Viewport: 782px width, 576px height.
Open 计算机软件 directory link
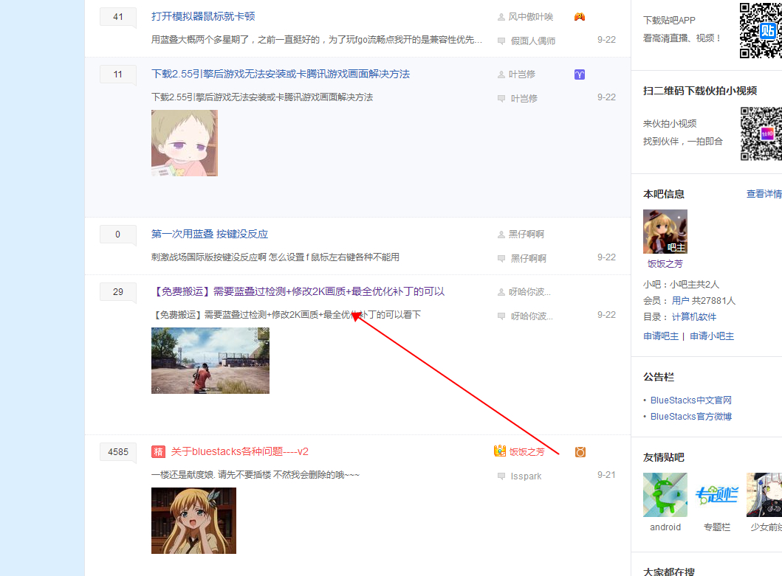(693, 317)
